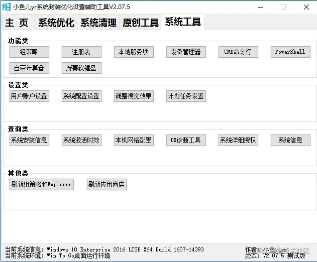This screenshot has height=262, width=317.
Task: Open 用户账户设置 user accounts
Action: point(29,96)
